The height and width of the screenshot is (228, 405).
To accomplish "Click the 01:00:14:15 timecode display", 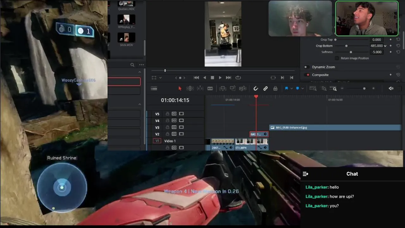I will (175, 100).
